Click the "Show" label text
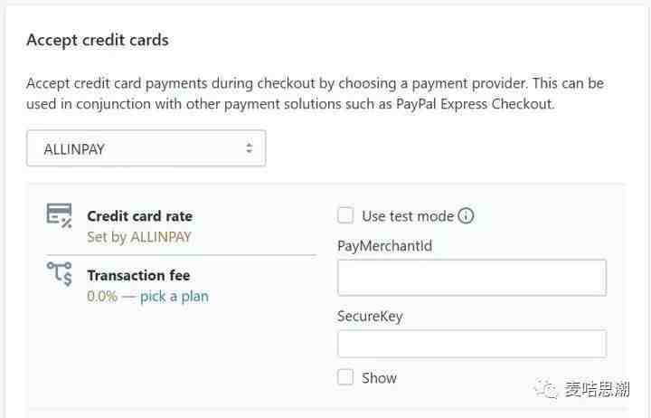Image resolution: width=651 pixels, height=418 pixels. 379,378
